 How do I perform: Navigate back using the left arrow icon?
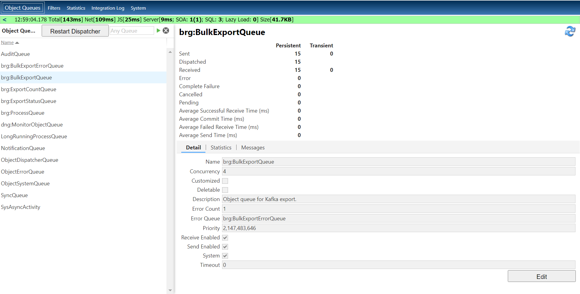pos(5,19)
